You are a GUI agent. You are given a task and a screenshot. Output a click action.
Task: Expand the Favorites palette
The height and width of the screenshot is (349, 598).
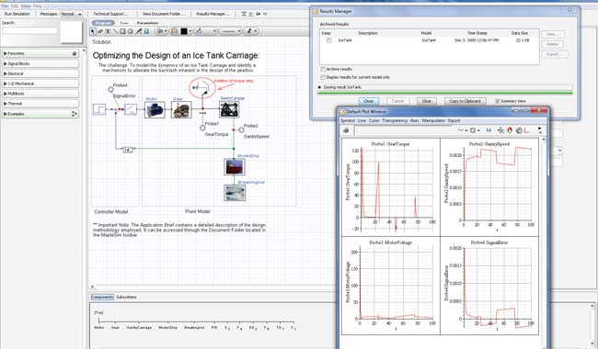tap(40, 53)
